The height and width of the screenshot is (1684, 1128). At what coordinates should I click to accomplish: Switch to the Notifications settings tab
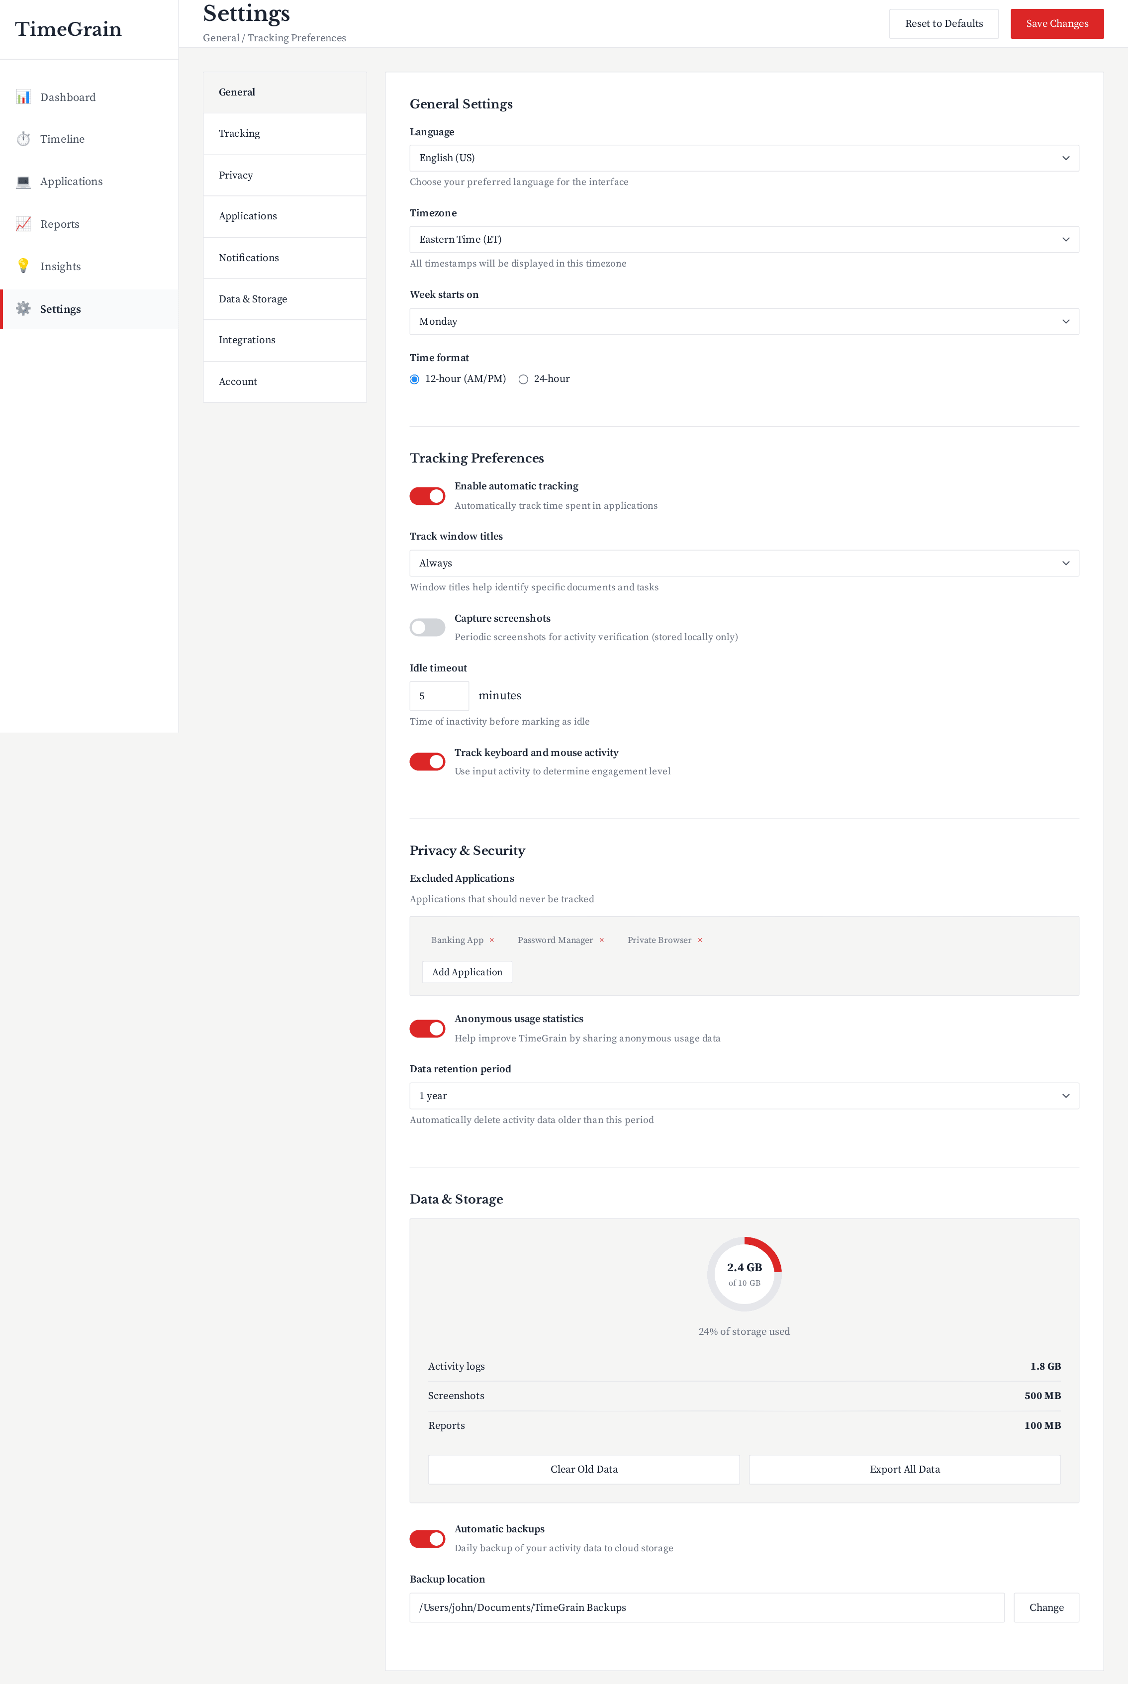tap(249, 258)
